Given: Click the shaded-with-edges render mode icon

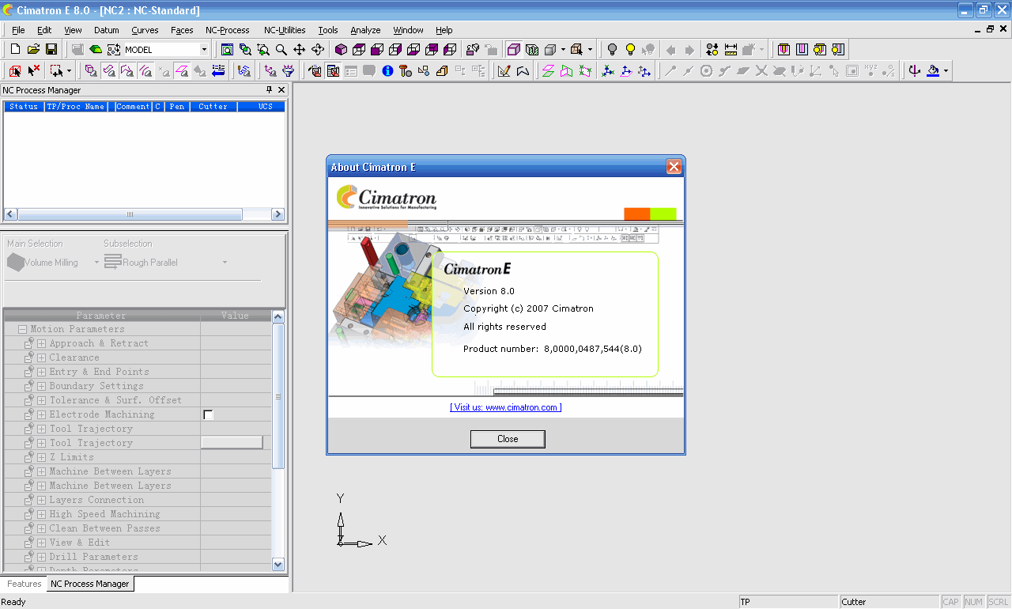Looking at the screenshot, I should pos(513,49).
